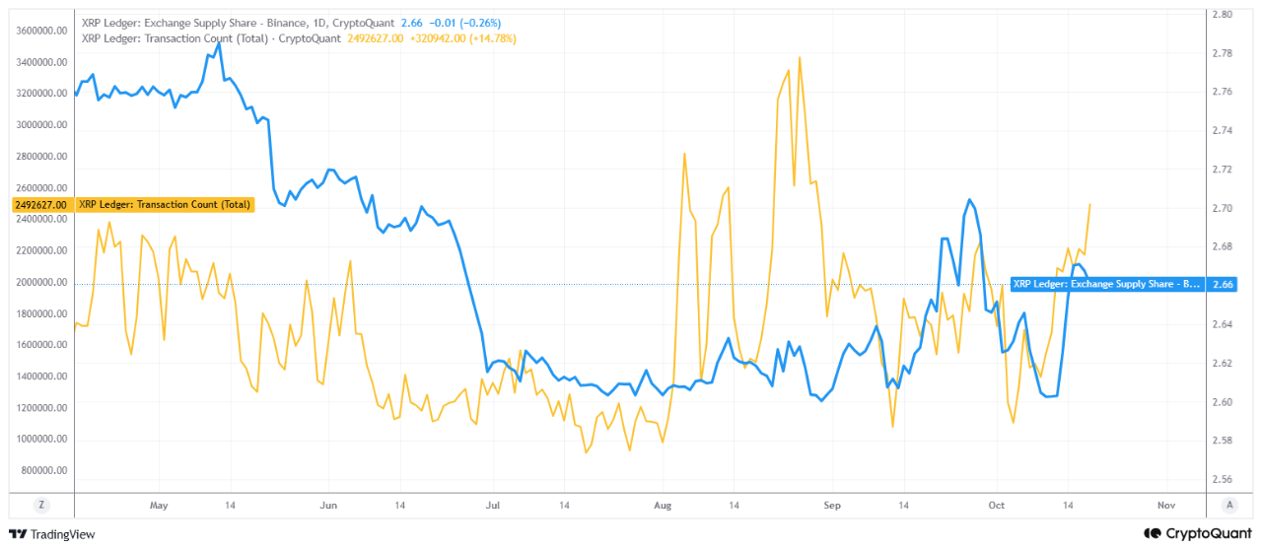Select the Transaction Count (Total) - CryptoQuant legend title

pos(210,38)
